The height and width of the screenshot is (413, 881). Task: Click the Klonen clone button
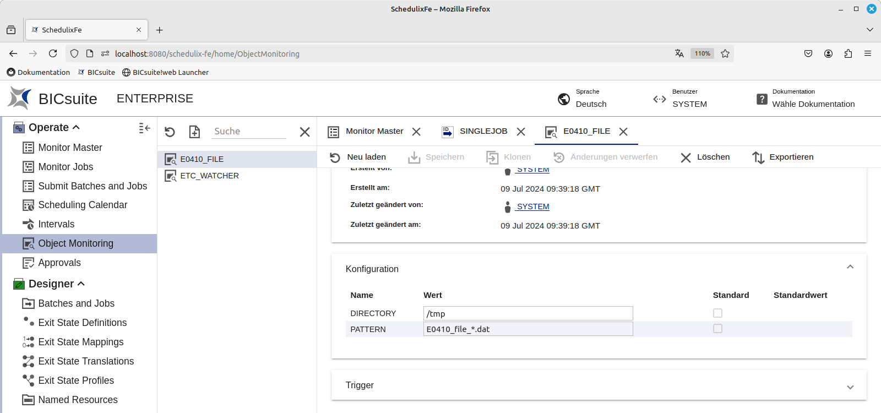[509, 157]
